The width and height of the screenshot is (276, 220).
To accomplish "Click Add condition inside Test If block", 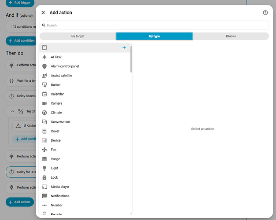I will (24, 139).
